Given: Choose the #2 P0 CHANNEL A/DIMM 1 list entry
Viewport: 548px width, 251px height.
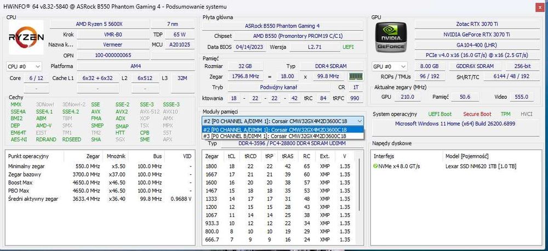Looking at the screenshot, I should click(x=283, y=130).
